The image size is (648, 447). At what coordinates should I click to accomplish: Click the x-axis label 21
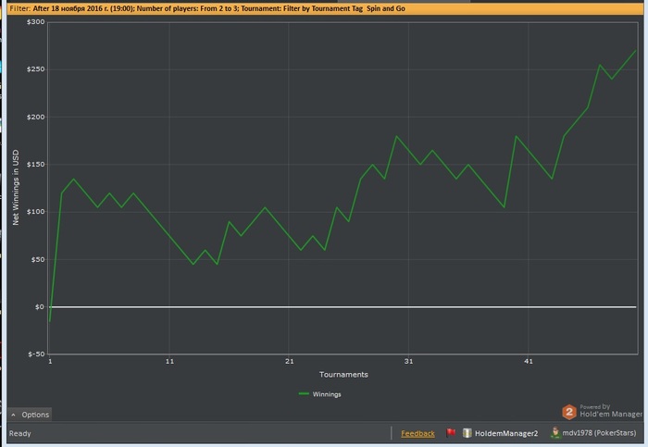point(289,362)
